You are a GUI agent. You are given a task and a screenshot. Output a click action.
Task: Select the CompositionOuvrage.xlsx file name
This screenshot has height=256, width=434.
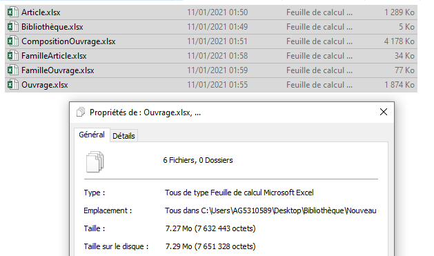coord(68,41)
